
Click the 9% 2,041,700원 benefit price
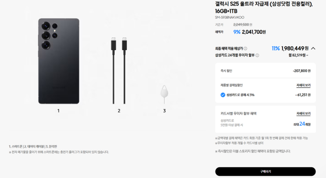(250, 32)
